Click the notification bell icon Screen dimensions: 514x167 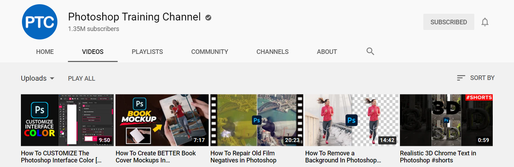point(485,22)
